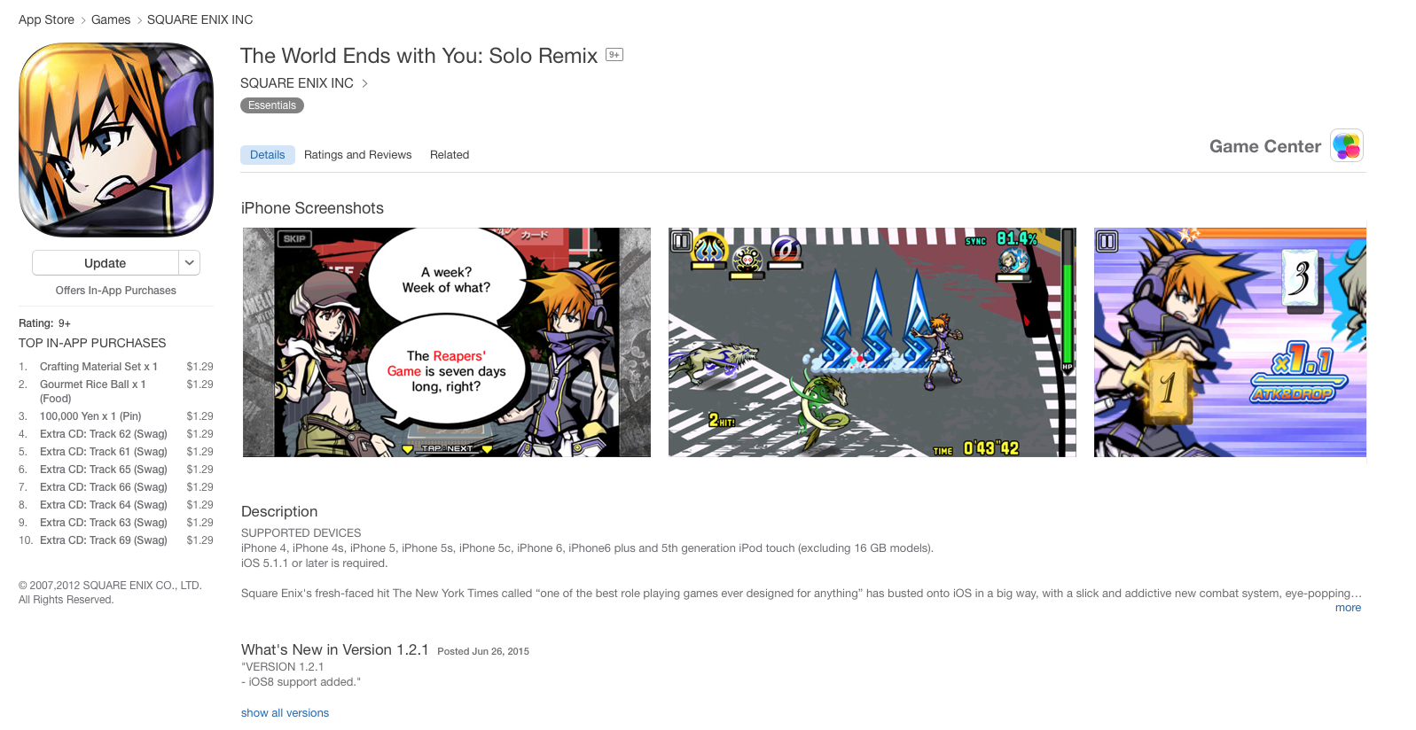View first screenshot with dialogue bubbles
Image resolution: width=1416 pixels, height=730 pixels.
447,343
